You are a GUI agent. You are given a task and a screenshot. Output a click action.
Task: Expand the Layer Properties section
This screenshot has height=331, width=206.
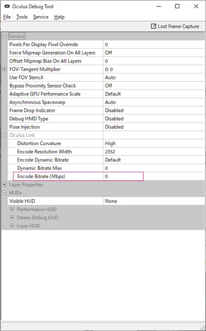point(4,184)
